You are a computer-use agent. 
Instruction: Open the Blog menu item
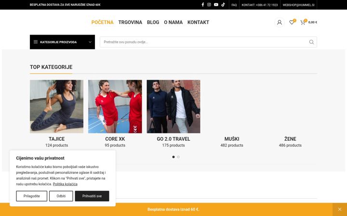click(153, 22)
